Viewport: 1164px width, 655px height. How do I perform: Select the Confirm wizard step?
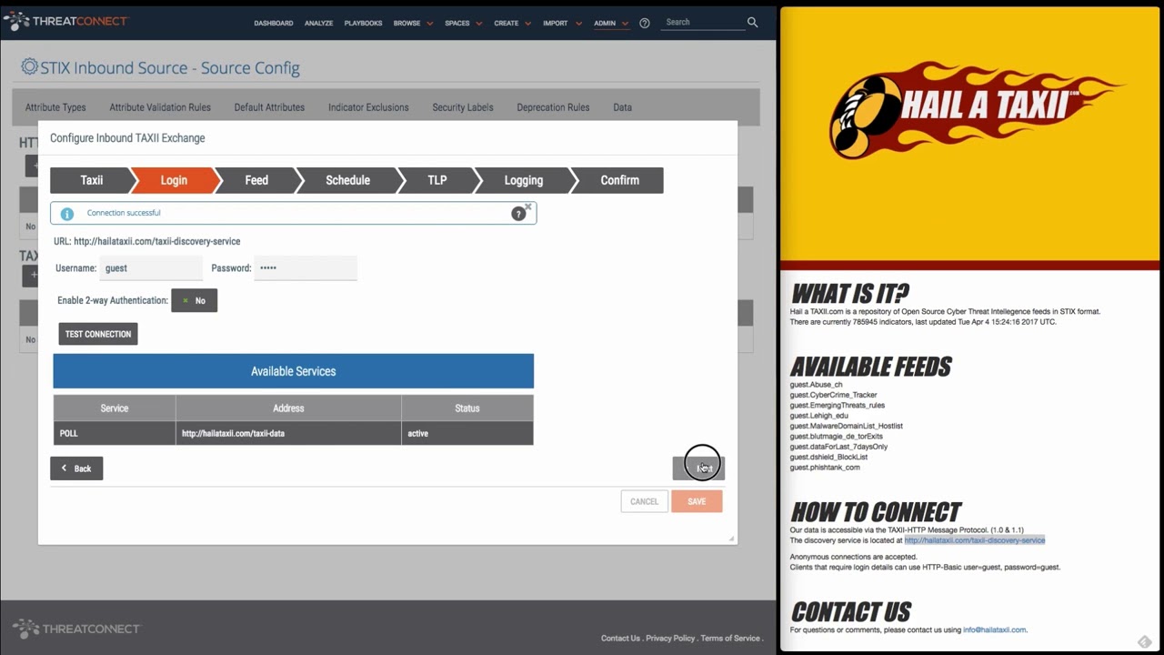pyautogui.click(x=619, y=180)
